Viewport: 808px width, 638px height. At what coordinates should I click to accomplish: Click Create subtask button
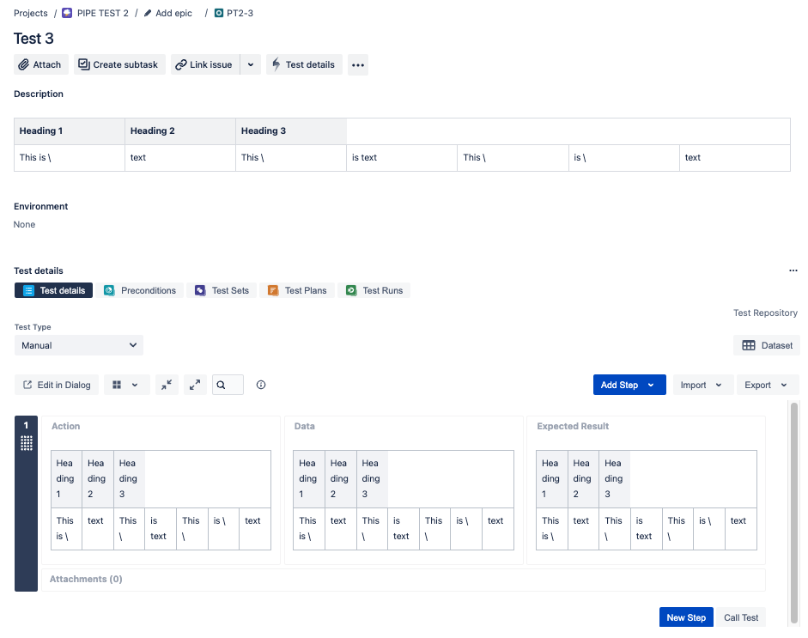coord(118,64)
